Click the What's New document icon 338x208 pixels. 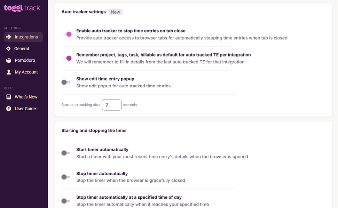tap(9, 97)
